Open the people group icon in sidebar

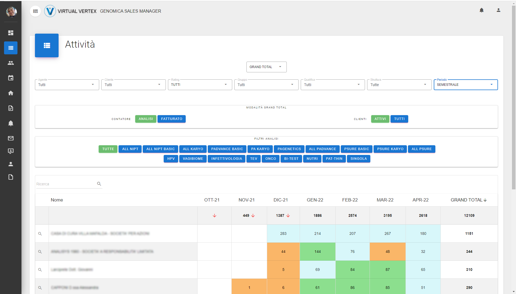click(x=11, y=63)
